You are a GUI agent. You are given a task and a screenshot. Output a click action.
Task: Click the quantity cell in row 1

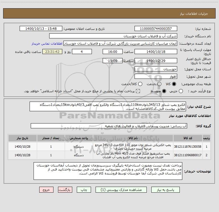[x=51, y=147]
